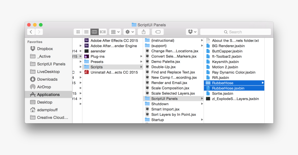The width and height of the screenshot is (298, 155).
Task: Open the gear Action menu
Action: 130,32
